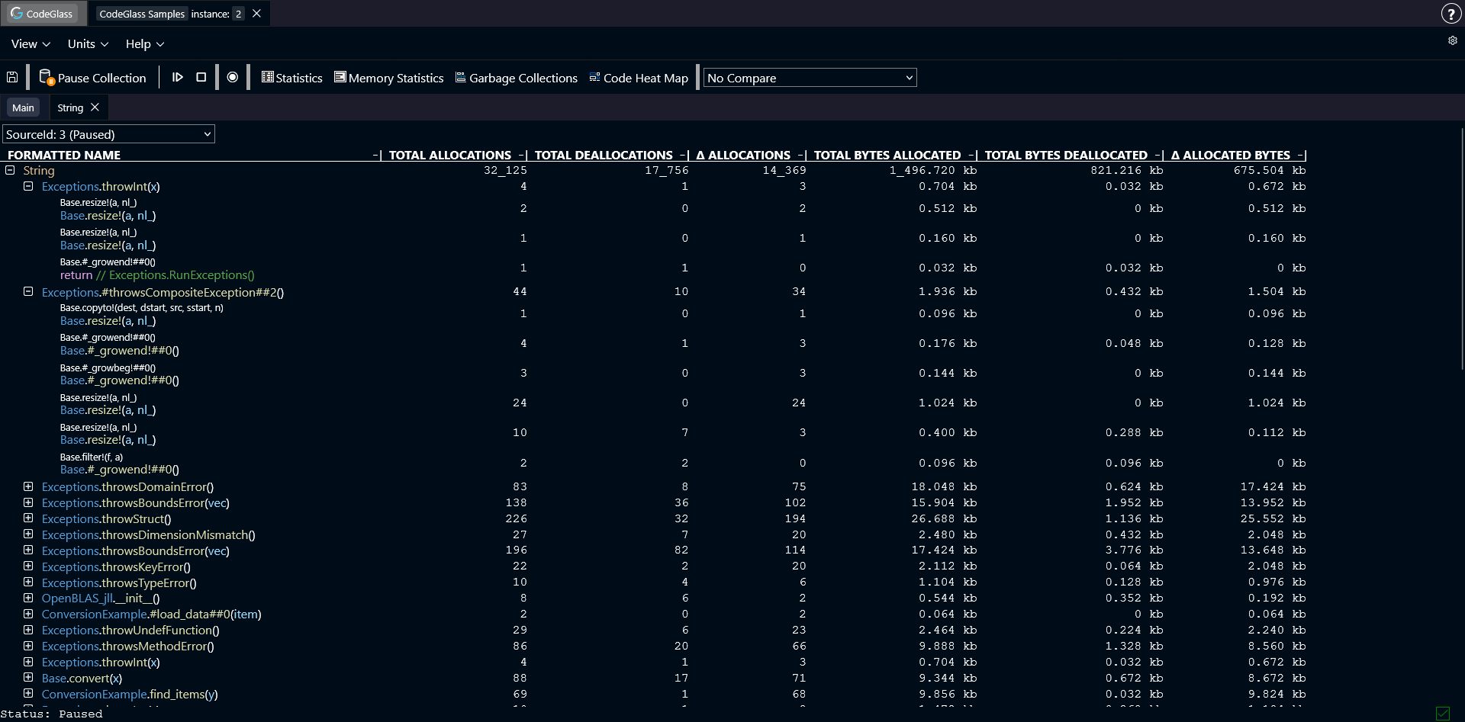
Task: Expand the Exceptions.throwsDomainError() node
Action: coord(28,486)
